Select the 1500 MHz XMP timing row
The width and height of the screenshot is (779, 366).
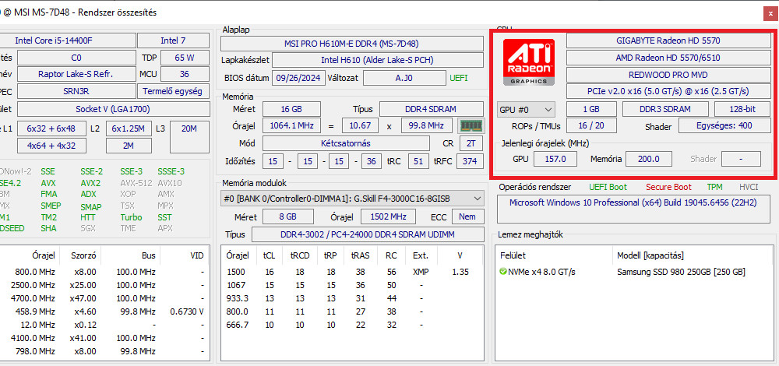pyautogui.click(x=351, y=272)
